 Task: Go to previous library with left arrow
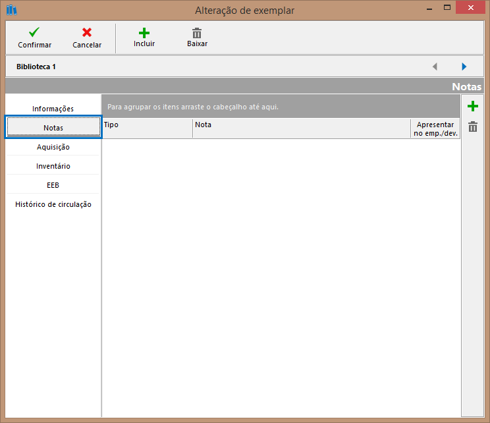435,67
